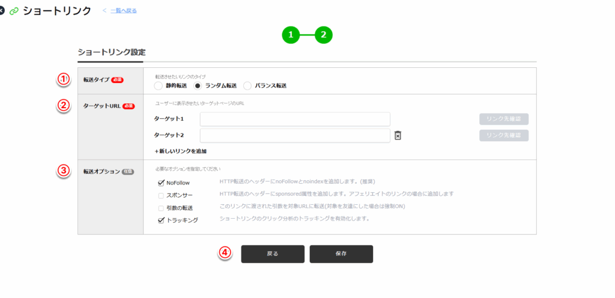This screenshot has width=615, height=298.
Task: Save settings with the 保存 button
Action: click(x=341, y=254)
